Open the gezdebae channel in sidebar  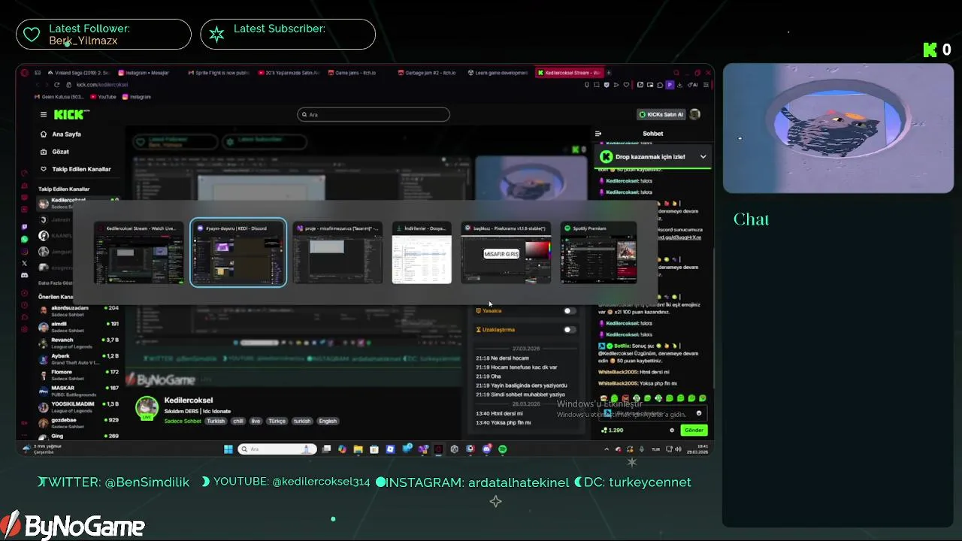tap(79, 422)
